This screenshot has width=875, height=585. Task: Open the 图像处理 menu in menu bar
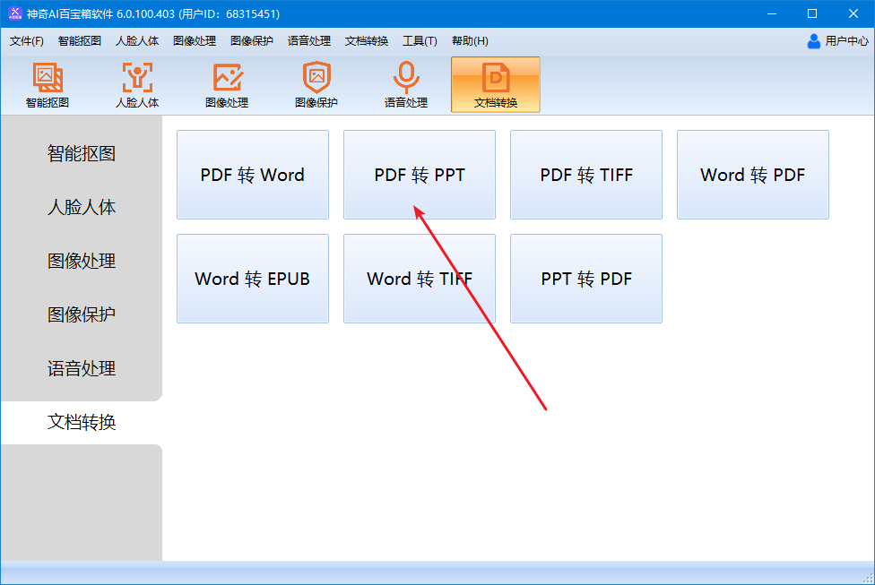click(x=195, y=40)
